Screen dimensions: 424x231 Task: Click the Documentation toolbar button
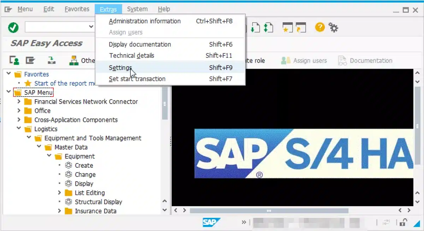(365, 60)
